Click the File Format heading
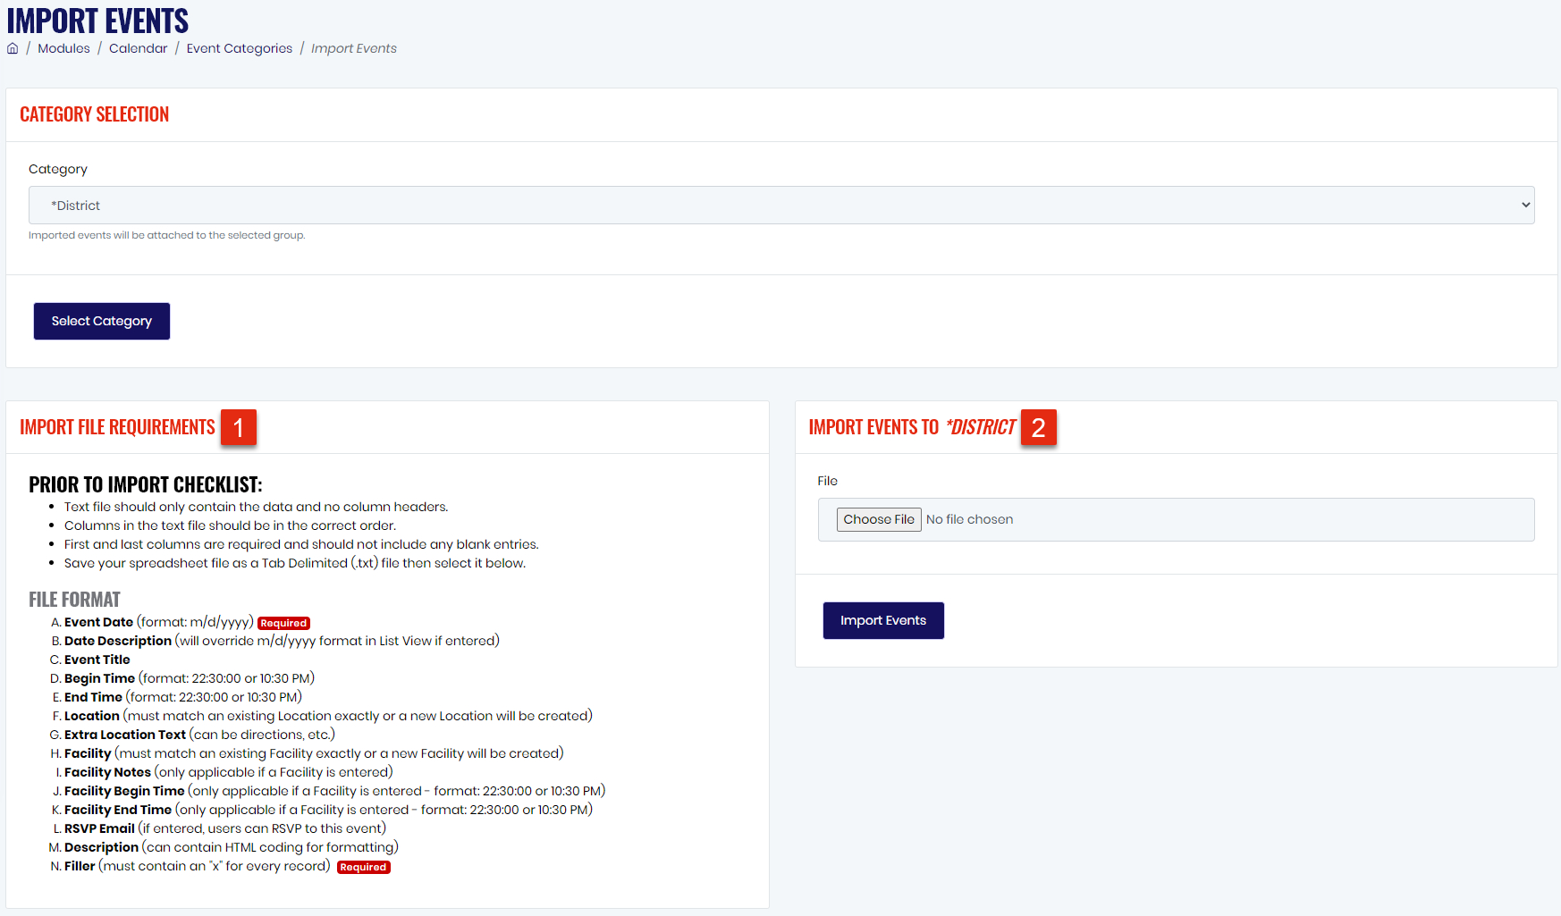1561x916 pixels. (74, 600)
